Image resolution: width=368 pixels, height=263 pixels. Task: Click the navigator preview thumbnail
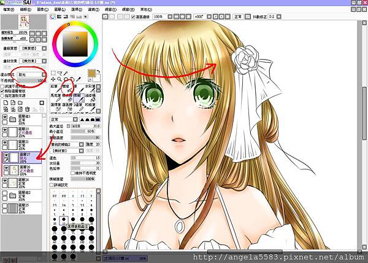(x=24, y=22)
